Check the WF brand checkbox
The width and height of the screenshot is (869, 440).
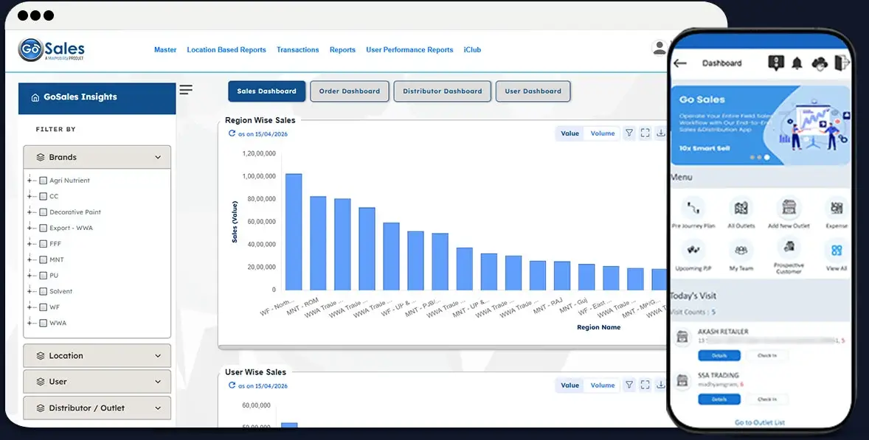(x=44, y=307)
